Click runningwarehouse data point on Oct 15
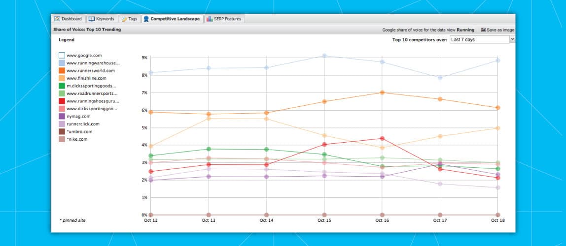This screenshot has height=246, width=566. pyautogui.click(x=324, y=56)
